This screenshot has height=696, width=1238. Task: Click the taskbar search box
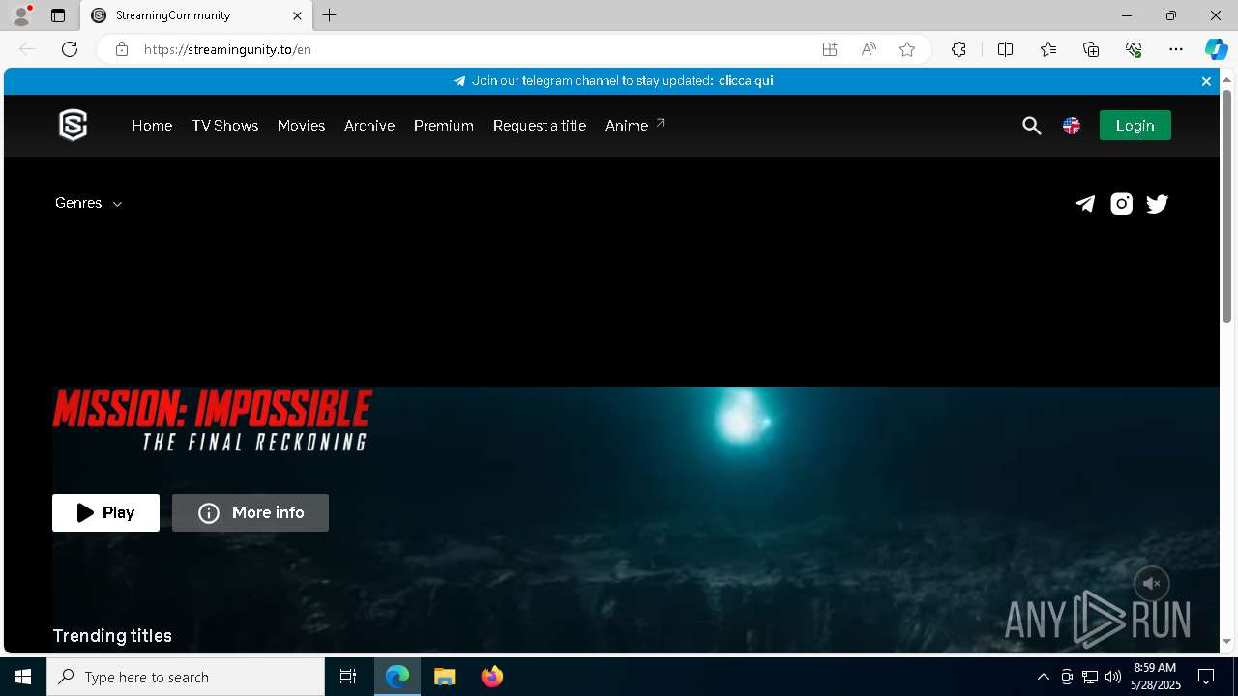coord(186,677)
